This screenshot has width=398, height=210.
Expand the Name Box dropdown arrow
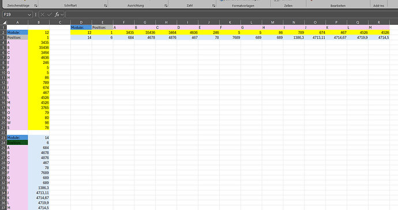[29, 15]
